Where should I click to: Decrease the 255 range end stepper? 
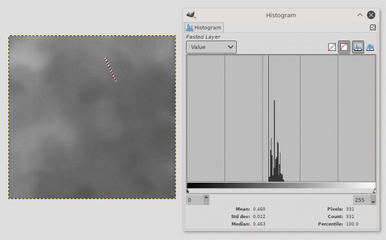click(373, 202)
